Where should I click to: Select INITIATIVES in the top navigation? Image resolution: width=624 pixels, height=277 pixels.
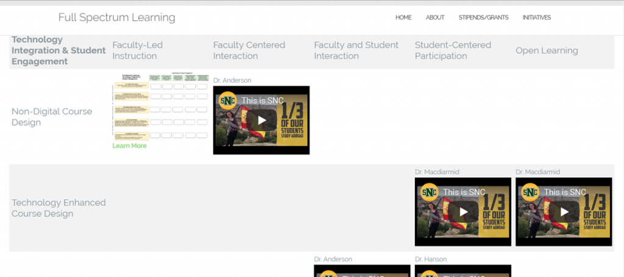pos(536,18)
